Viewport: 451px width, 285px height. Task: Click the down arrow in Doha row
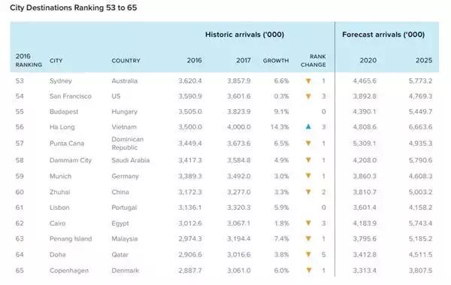click(x=308, y=254)
